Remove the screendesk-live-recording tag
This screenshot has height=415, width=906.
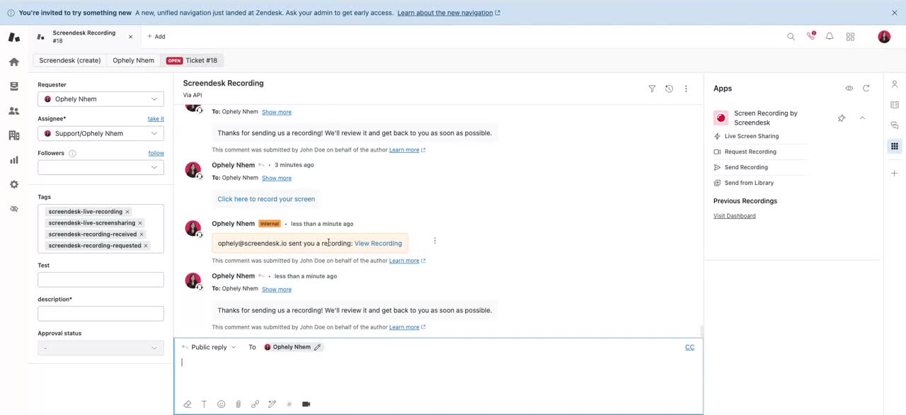click(127, 212)
